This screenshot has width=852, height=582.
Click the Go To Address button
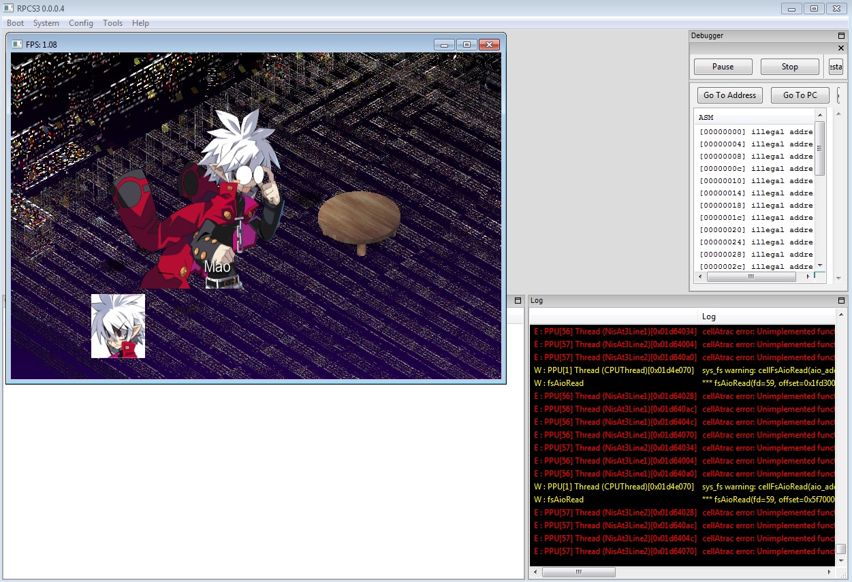(729, 95)
